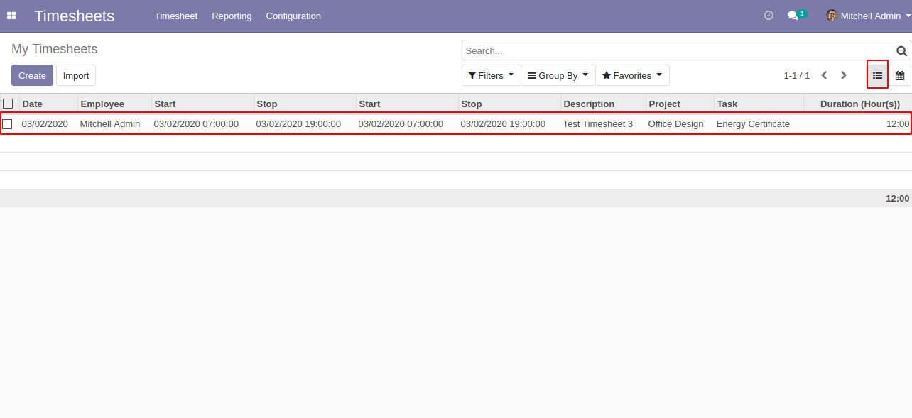Image resolution: width=912 pixels, height=418 pixels.
Task: Click the My Timesheets breadcrumb title
Action: pos(54,49)
